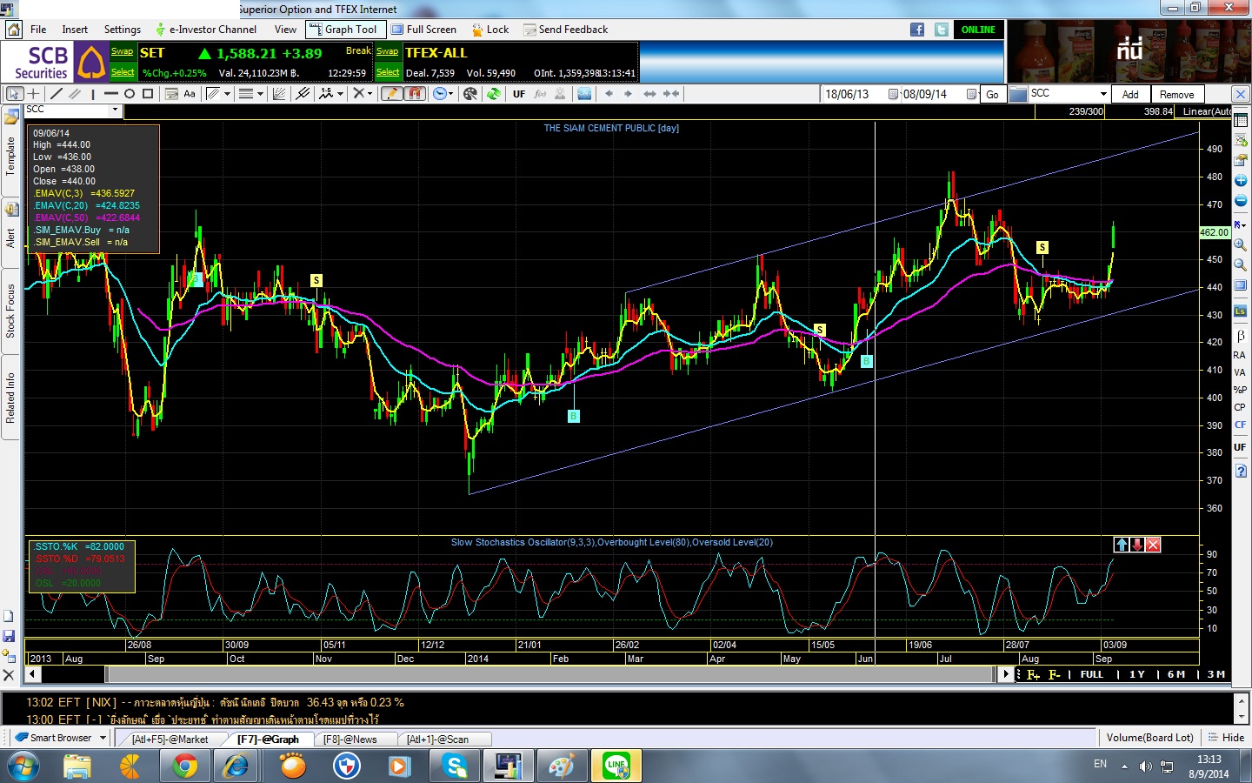The width and height of the screenshot is (1252, 783).
Task: Open the start date calendar picker 18/06/13
Action: coord(893,94)
